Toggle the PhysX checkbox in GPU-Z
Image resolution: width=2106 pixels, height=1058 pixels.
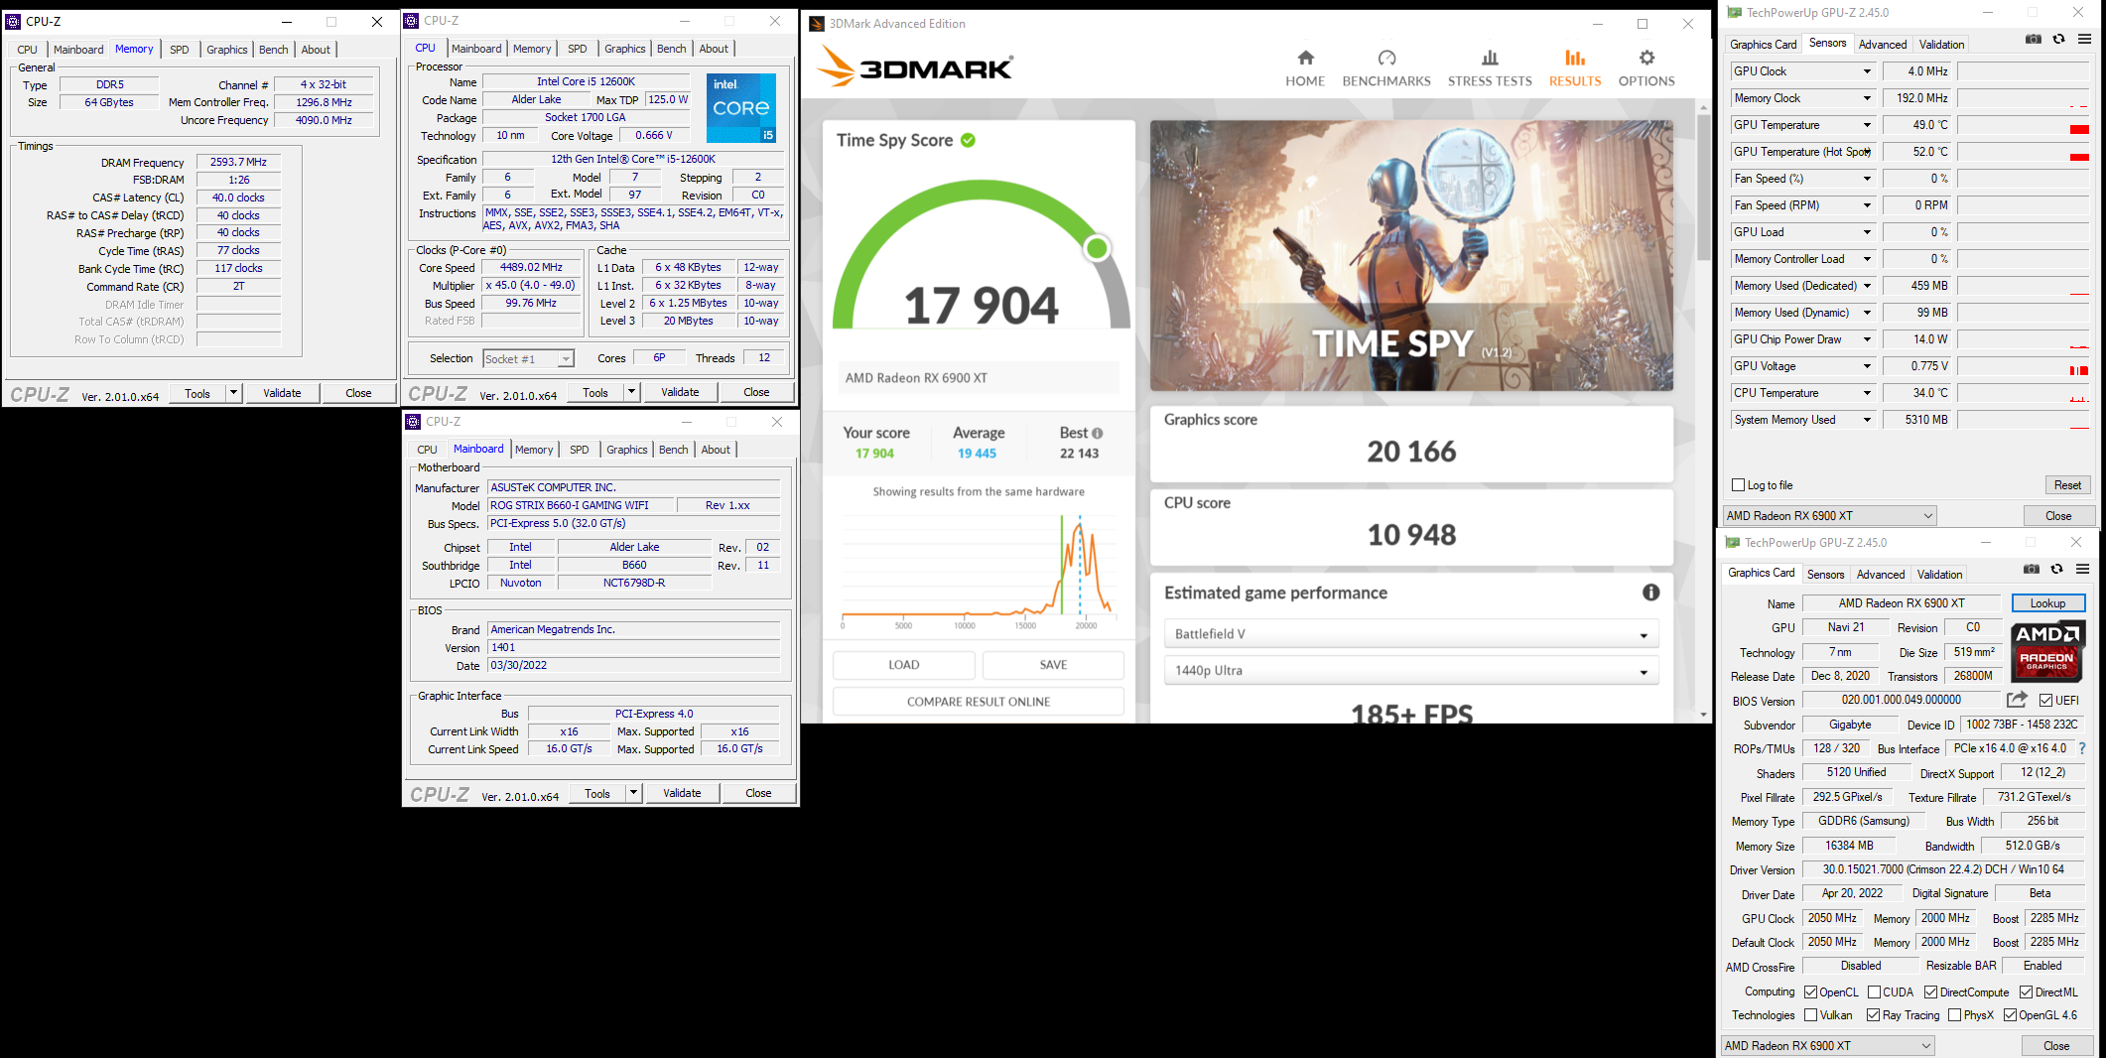(x=1954, y=1015)
